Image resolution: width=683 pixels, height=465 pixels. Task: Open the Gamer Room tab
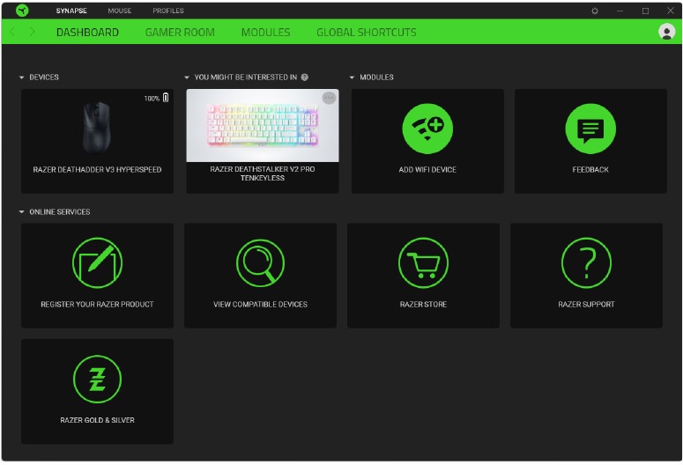point(180,33)
